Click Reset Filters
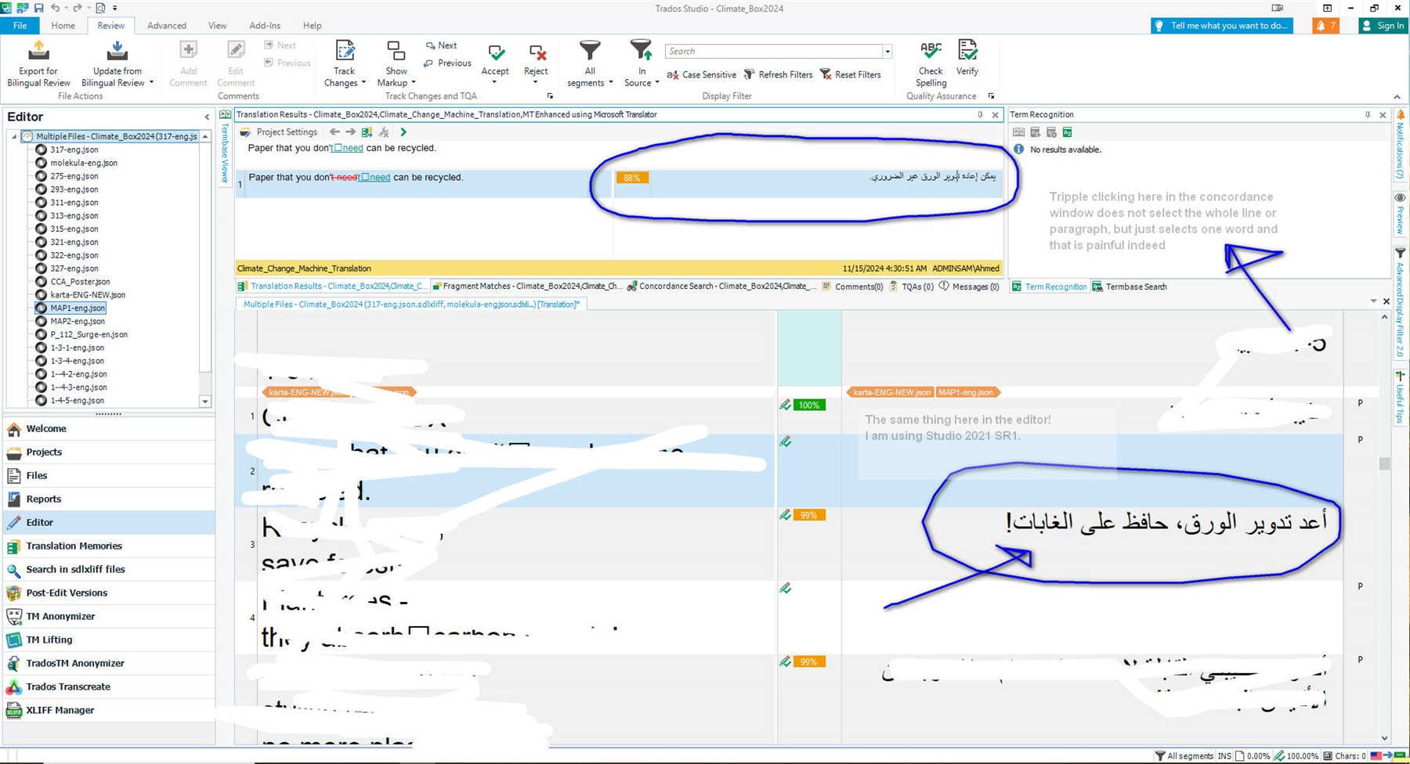 [x=850, y=75]
